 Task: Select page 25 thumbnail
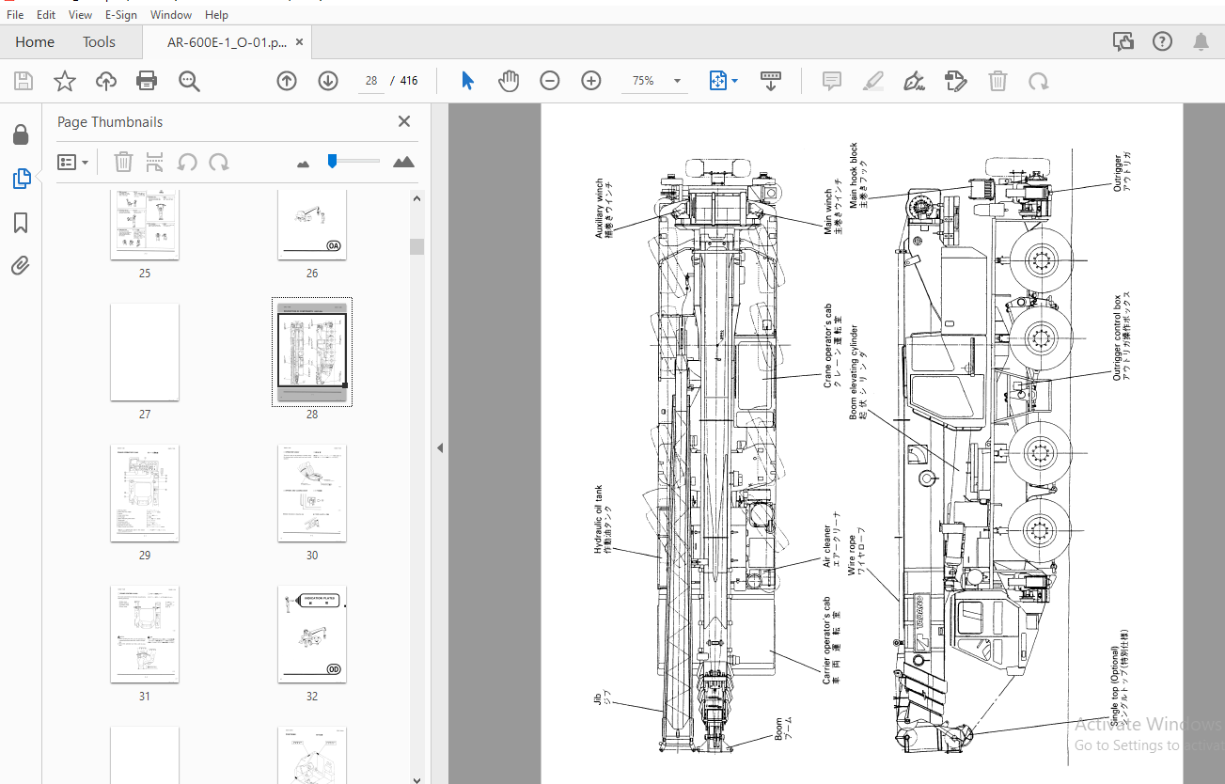click(145, 225)
